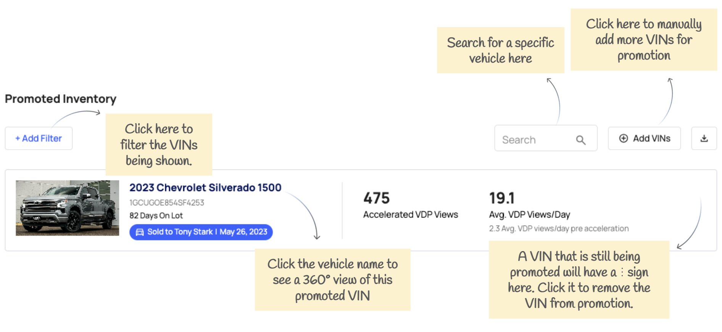The height and width of the screenshot is (332, 722).
Task: Click the note about searching a specific vehicle
Action: point(500,50)
